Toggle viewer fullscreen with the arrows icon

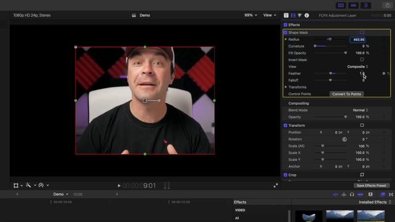coord(276,186)
